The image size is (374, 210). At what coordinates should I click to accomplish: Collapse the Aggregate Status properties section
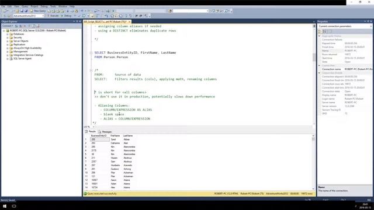point(320,36)
